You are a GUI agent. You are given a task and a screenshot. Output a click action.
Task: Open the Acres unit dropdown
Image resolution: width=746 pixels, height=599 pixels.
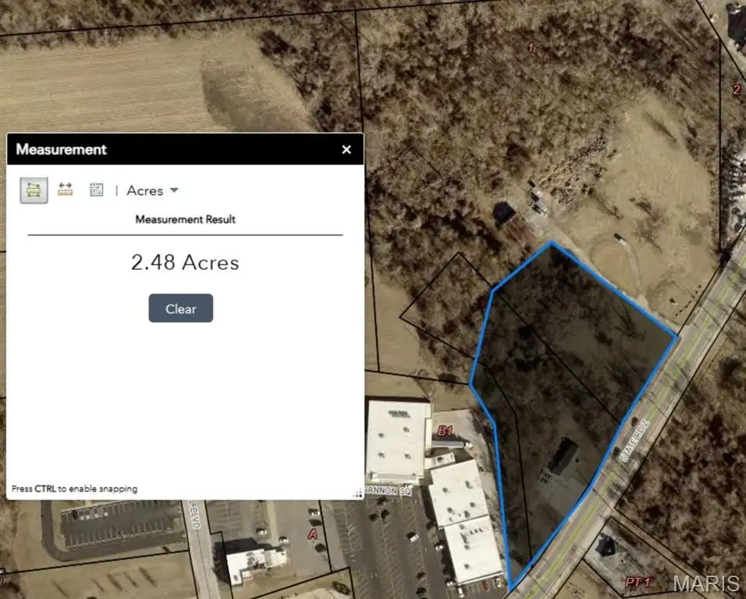pos(152,190)
